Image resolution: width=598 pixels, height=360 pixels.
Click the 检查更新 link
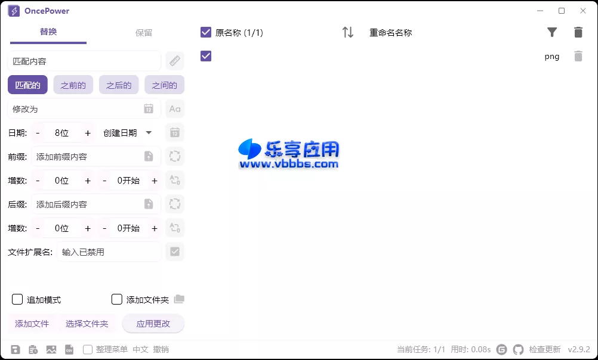pos(545,349)
